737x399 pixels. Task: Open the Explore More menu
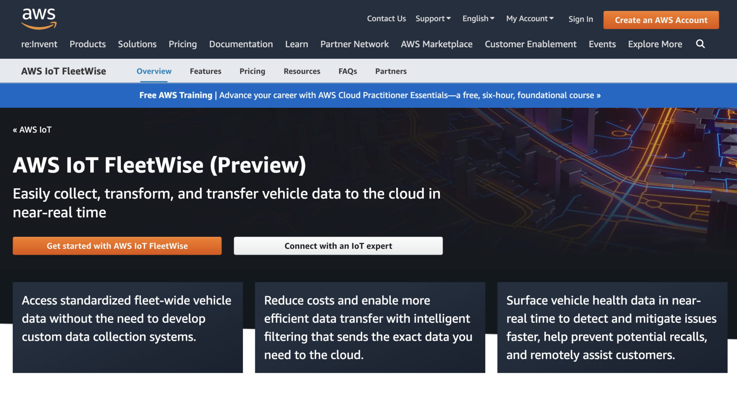(654, 44)
